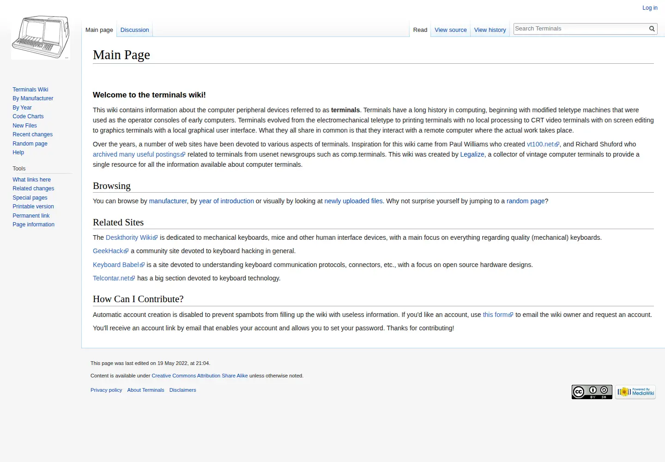Browse By Manufacturer in sidebar
Screen dimensions: 665x462
pos(33,98)
